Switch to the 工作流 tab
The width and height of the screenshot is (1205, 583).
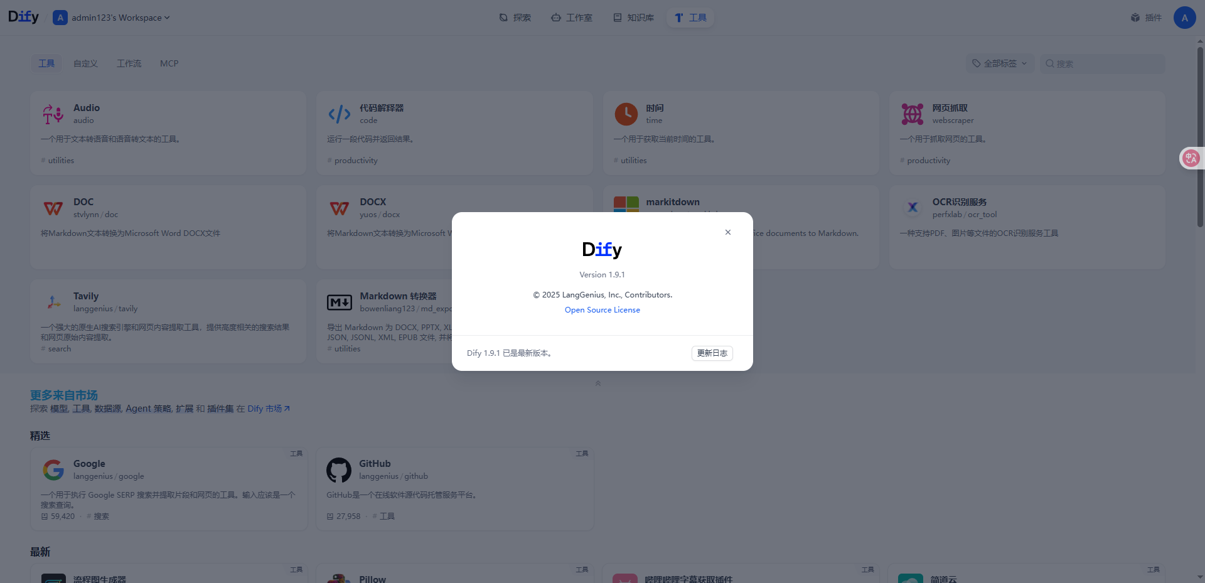point(129,63)
